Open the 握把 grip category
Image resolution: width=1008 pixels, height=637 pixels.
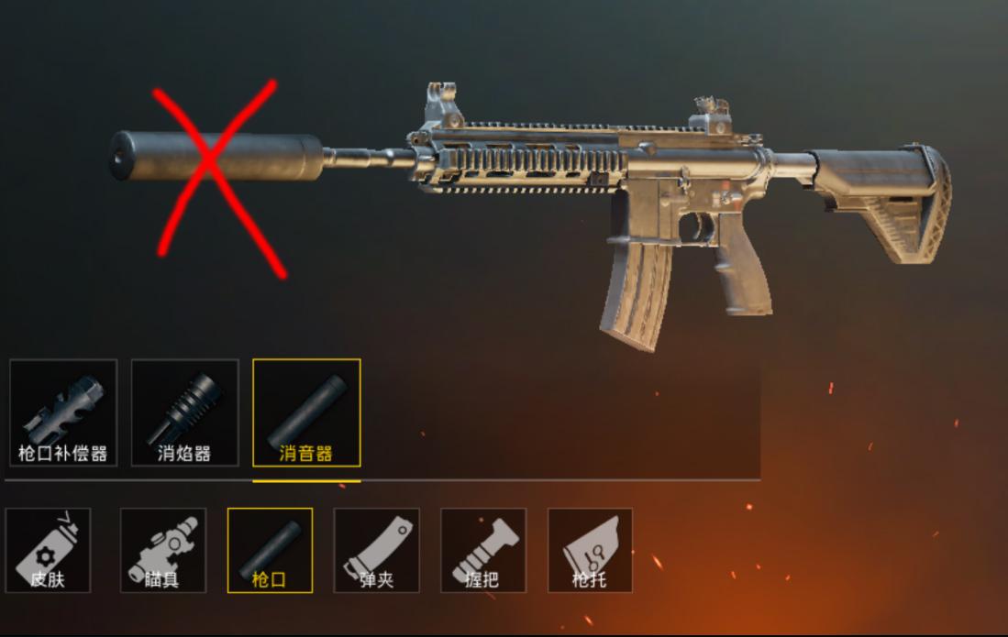click(483, 550)
